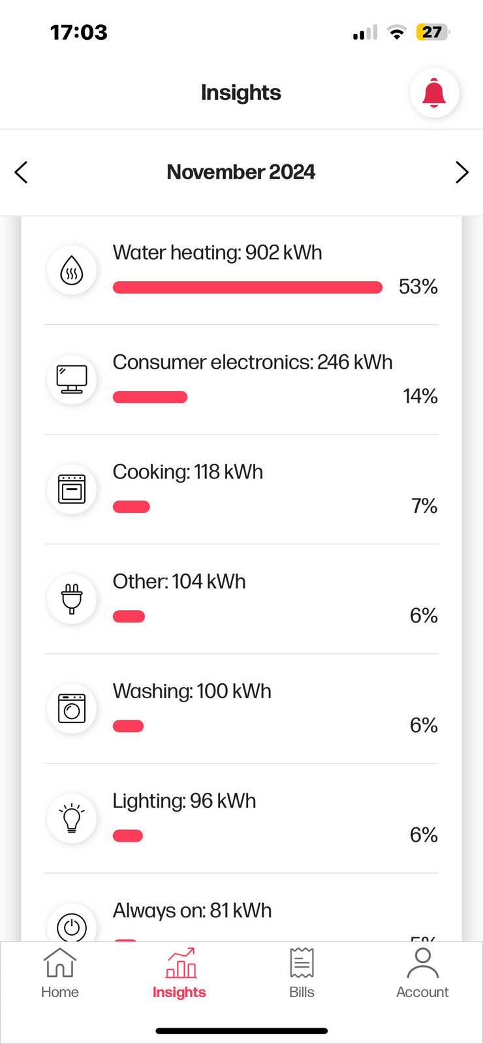The width and height of the screenshot is (483, 1044).
Task: Open the Account tab
Action: click(422, 973)
